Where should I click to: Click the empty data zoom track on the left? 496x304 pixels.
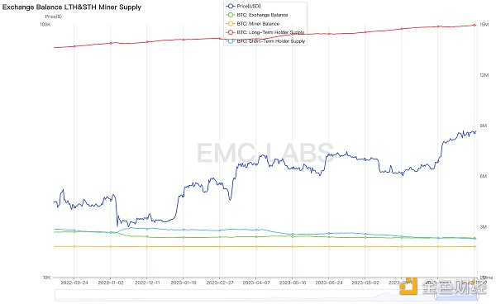pyautogui.click(x=244, y=296)
